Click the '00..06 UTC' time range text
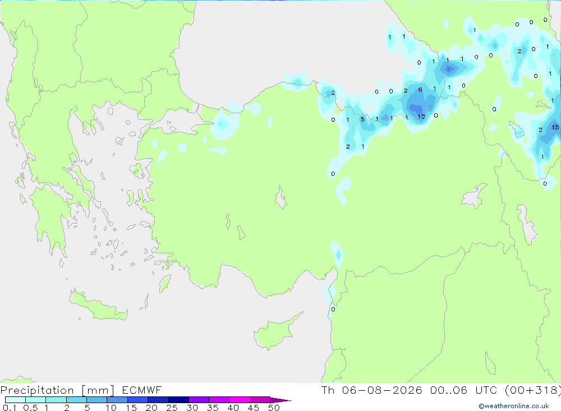561x411 pixels. pos(464,390)
